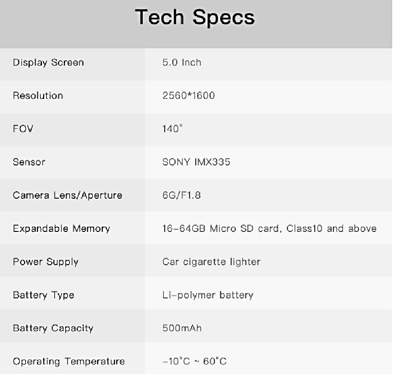
Task: Select the 5.0 Inch value
Action: coord(181,62)
